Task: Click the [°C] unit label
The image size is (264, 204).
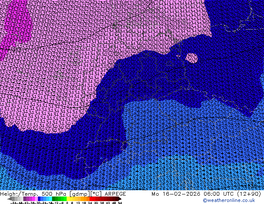Action: (x=96, y=194)
